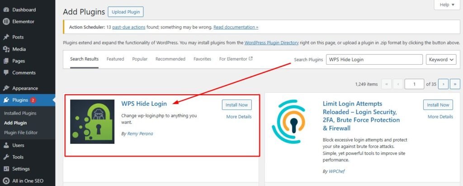The height and width of the screenshot is (186, 463).
Task: Switch to Search Results tab
Action: tap(84, 59)
